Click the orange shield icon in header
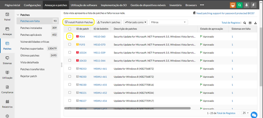263x118 pixels. tap(232, 5)
